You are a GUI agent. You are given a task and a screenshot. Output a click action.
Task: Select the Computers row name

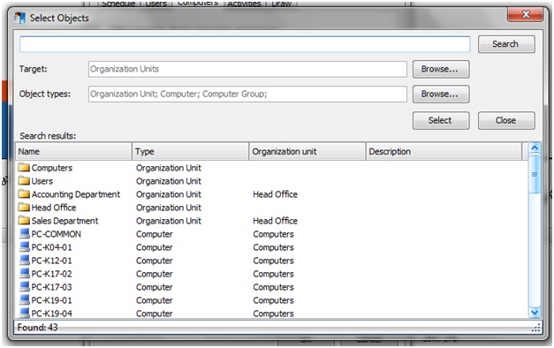tap(52, 168)
